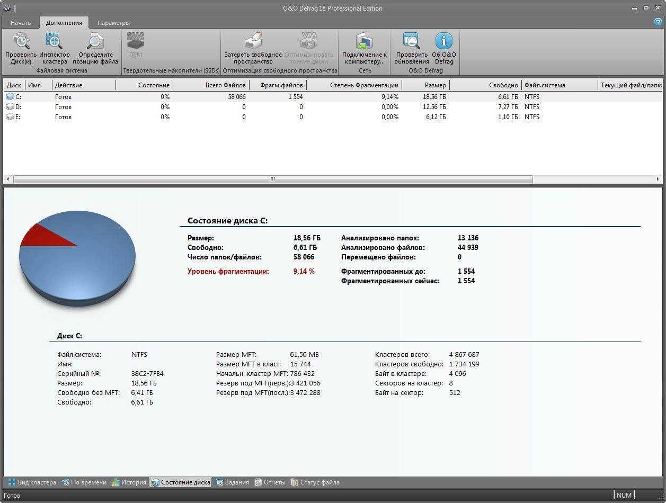Open the Параметры ribbon tab
This screenshot has width=666, height=503.
[x=113, y=23]
